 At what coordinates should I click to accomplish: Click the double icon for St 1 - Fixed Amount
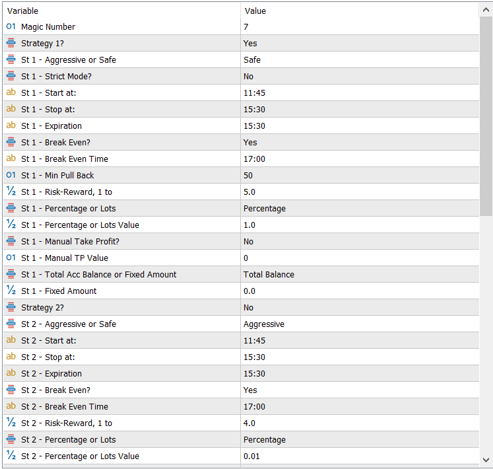[11, 291]
